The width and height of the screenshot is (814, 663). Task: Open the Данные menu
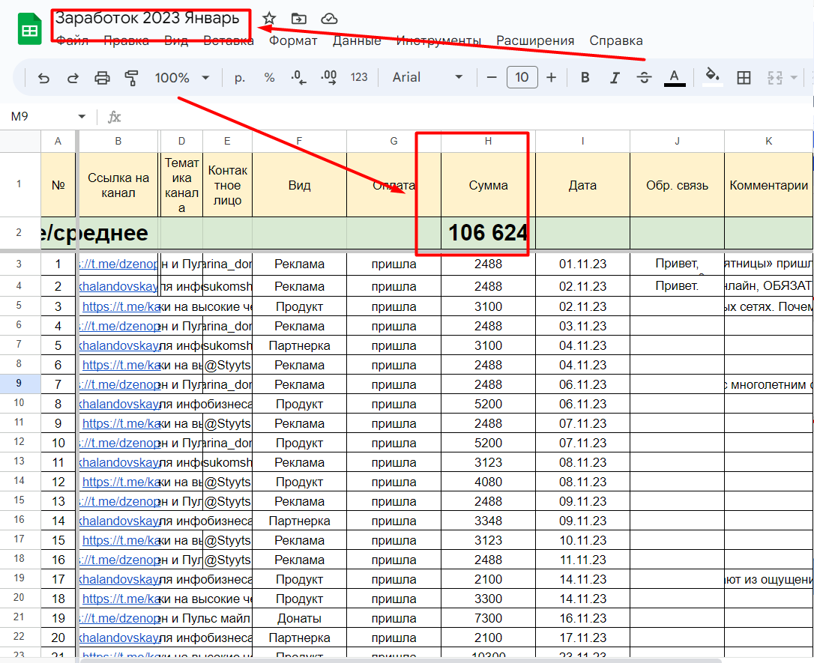click(x=357, y=40)
